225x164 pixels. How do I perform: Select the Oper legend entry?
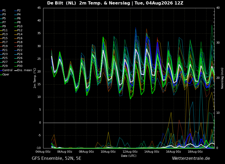[4, 74]
